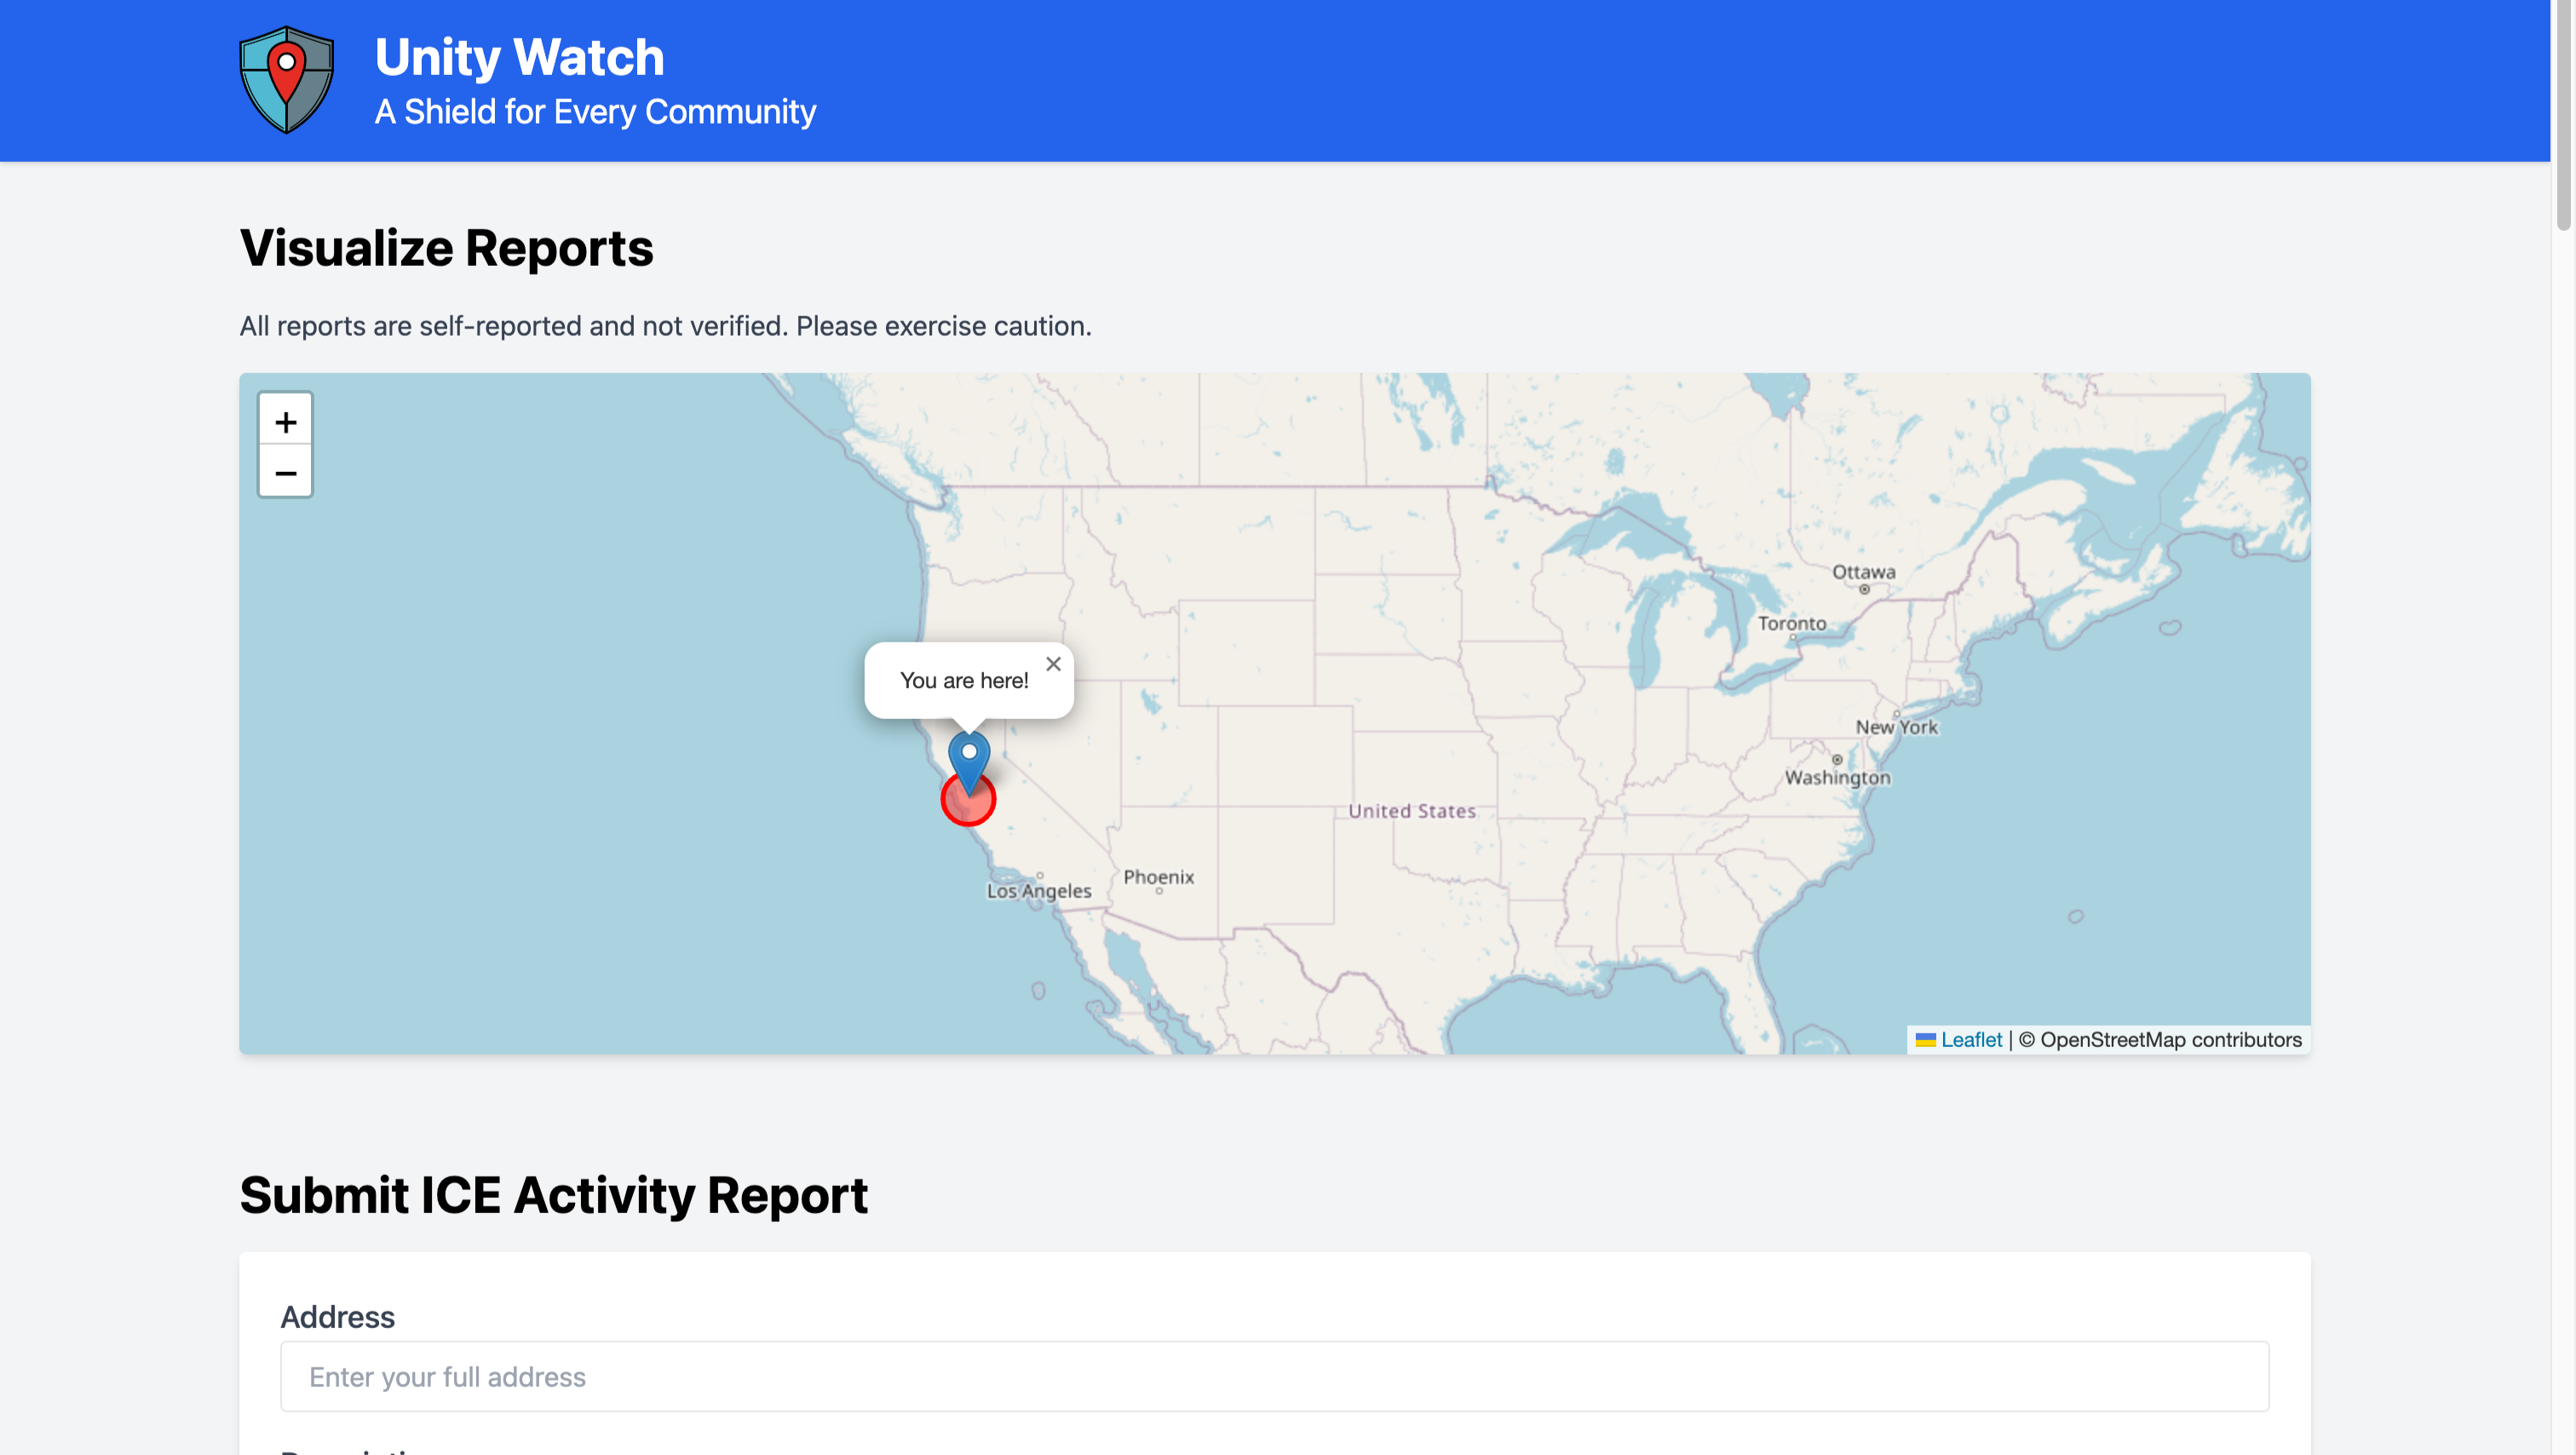
Task: Click the Unity Watch title text
Action: (x=519, y=57)
